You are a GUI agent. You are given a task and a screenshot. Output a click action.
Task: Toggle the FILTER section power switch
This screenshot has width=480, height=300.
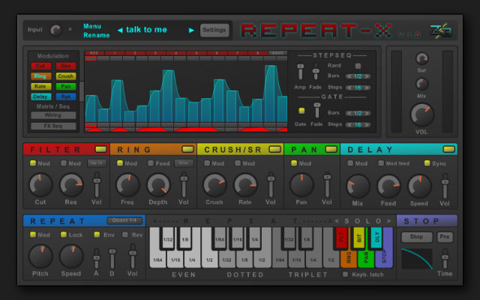[101, 149]
